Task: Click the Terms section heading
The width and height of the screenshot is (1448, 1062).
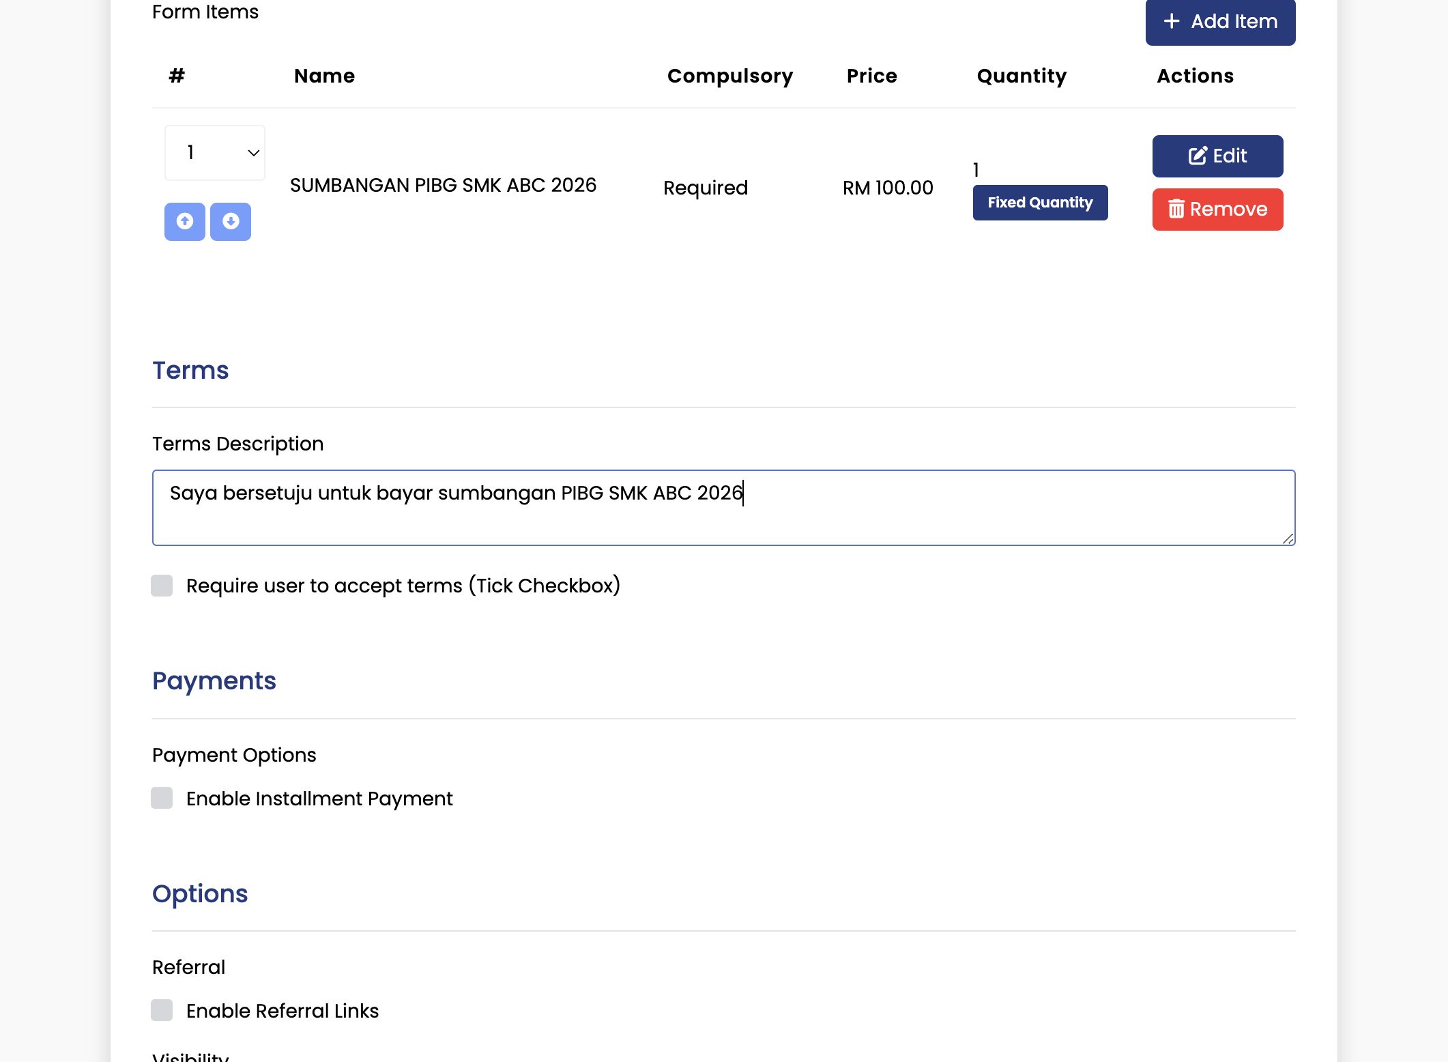Action: [x=190, y=370]
